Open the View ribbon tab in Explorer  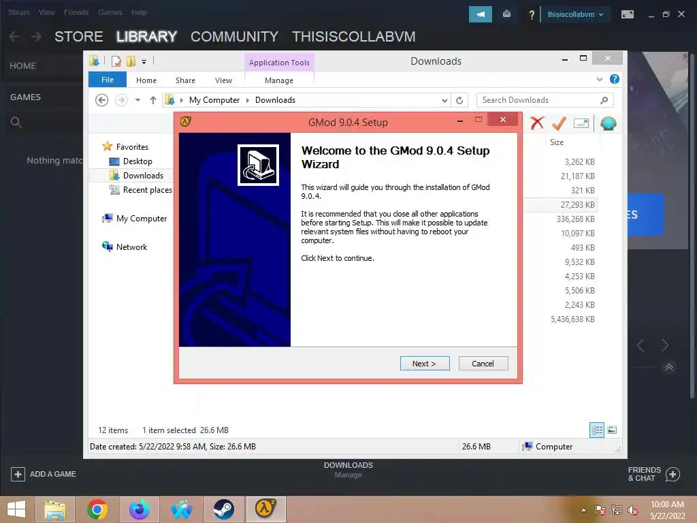coord(223,80)
